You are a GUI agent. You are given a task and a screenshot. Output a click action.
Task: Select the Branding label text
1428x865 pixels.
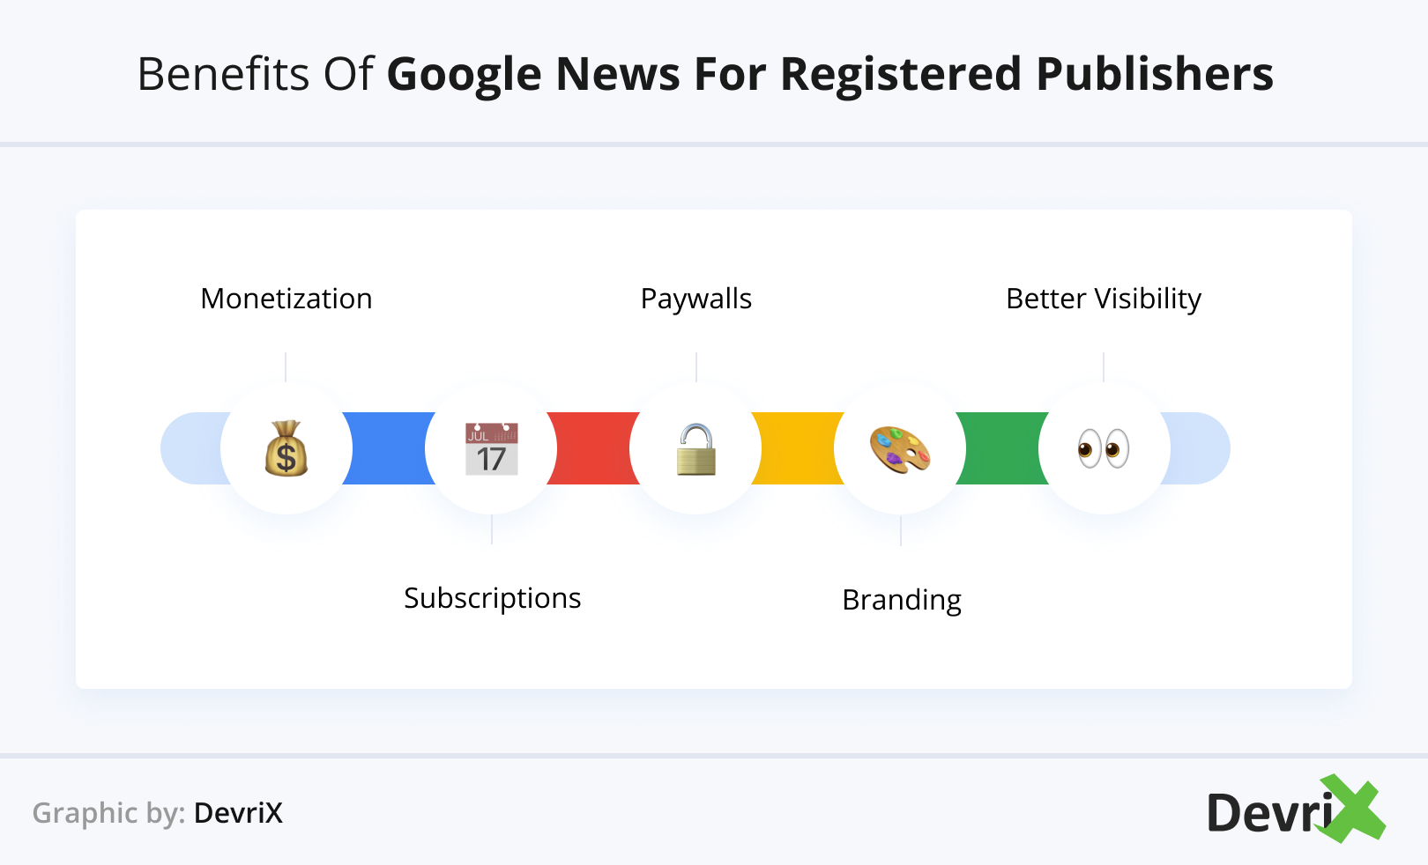coord(902,600)
